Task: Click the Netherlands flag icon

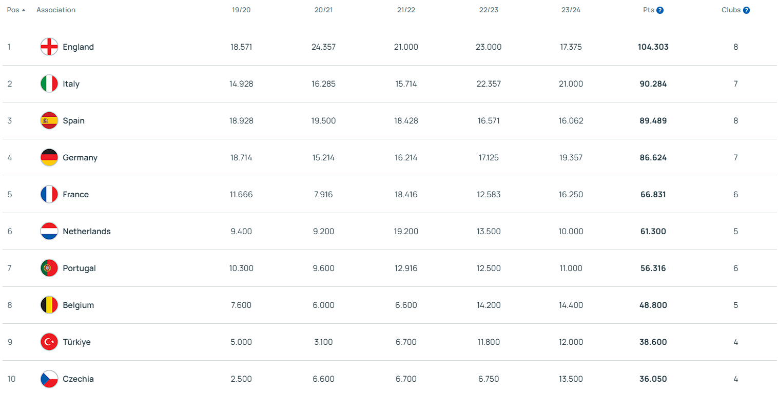Action: (x=49, y=231)
